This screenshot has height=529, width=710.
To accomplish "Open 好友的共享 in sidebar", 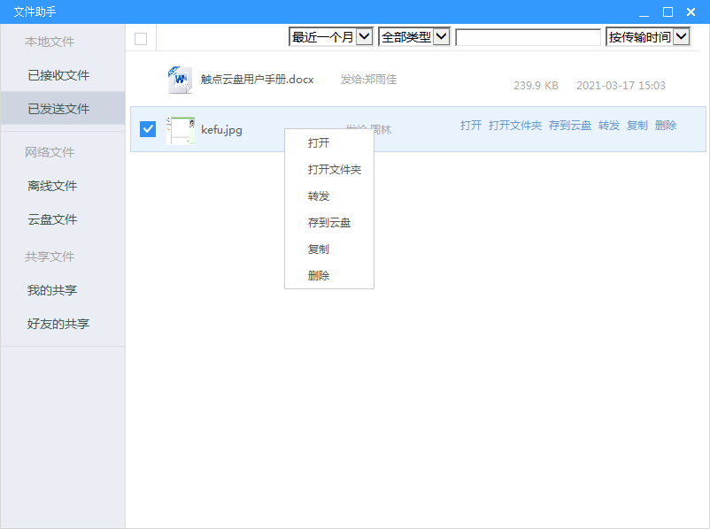I will pos(58,324).
